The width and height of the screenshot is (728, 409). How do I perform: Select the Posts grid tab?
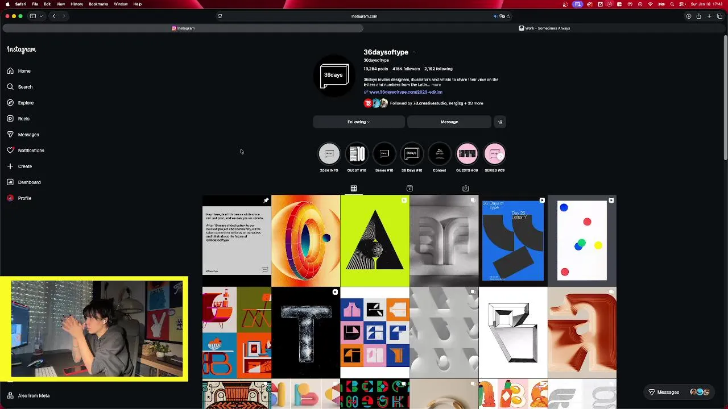[x=354, y=189]
